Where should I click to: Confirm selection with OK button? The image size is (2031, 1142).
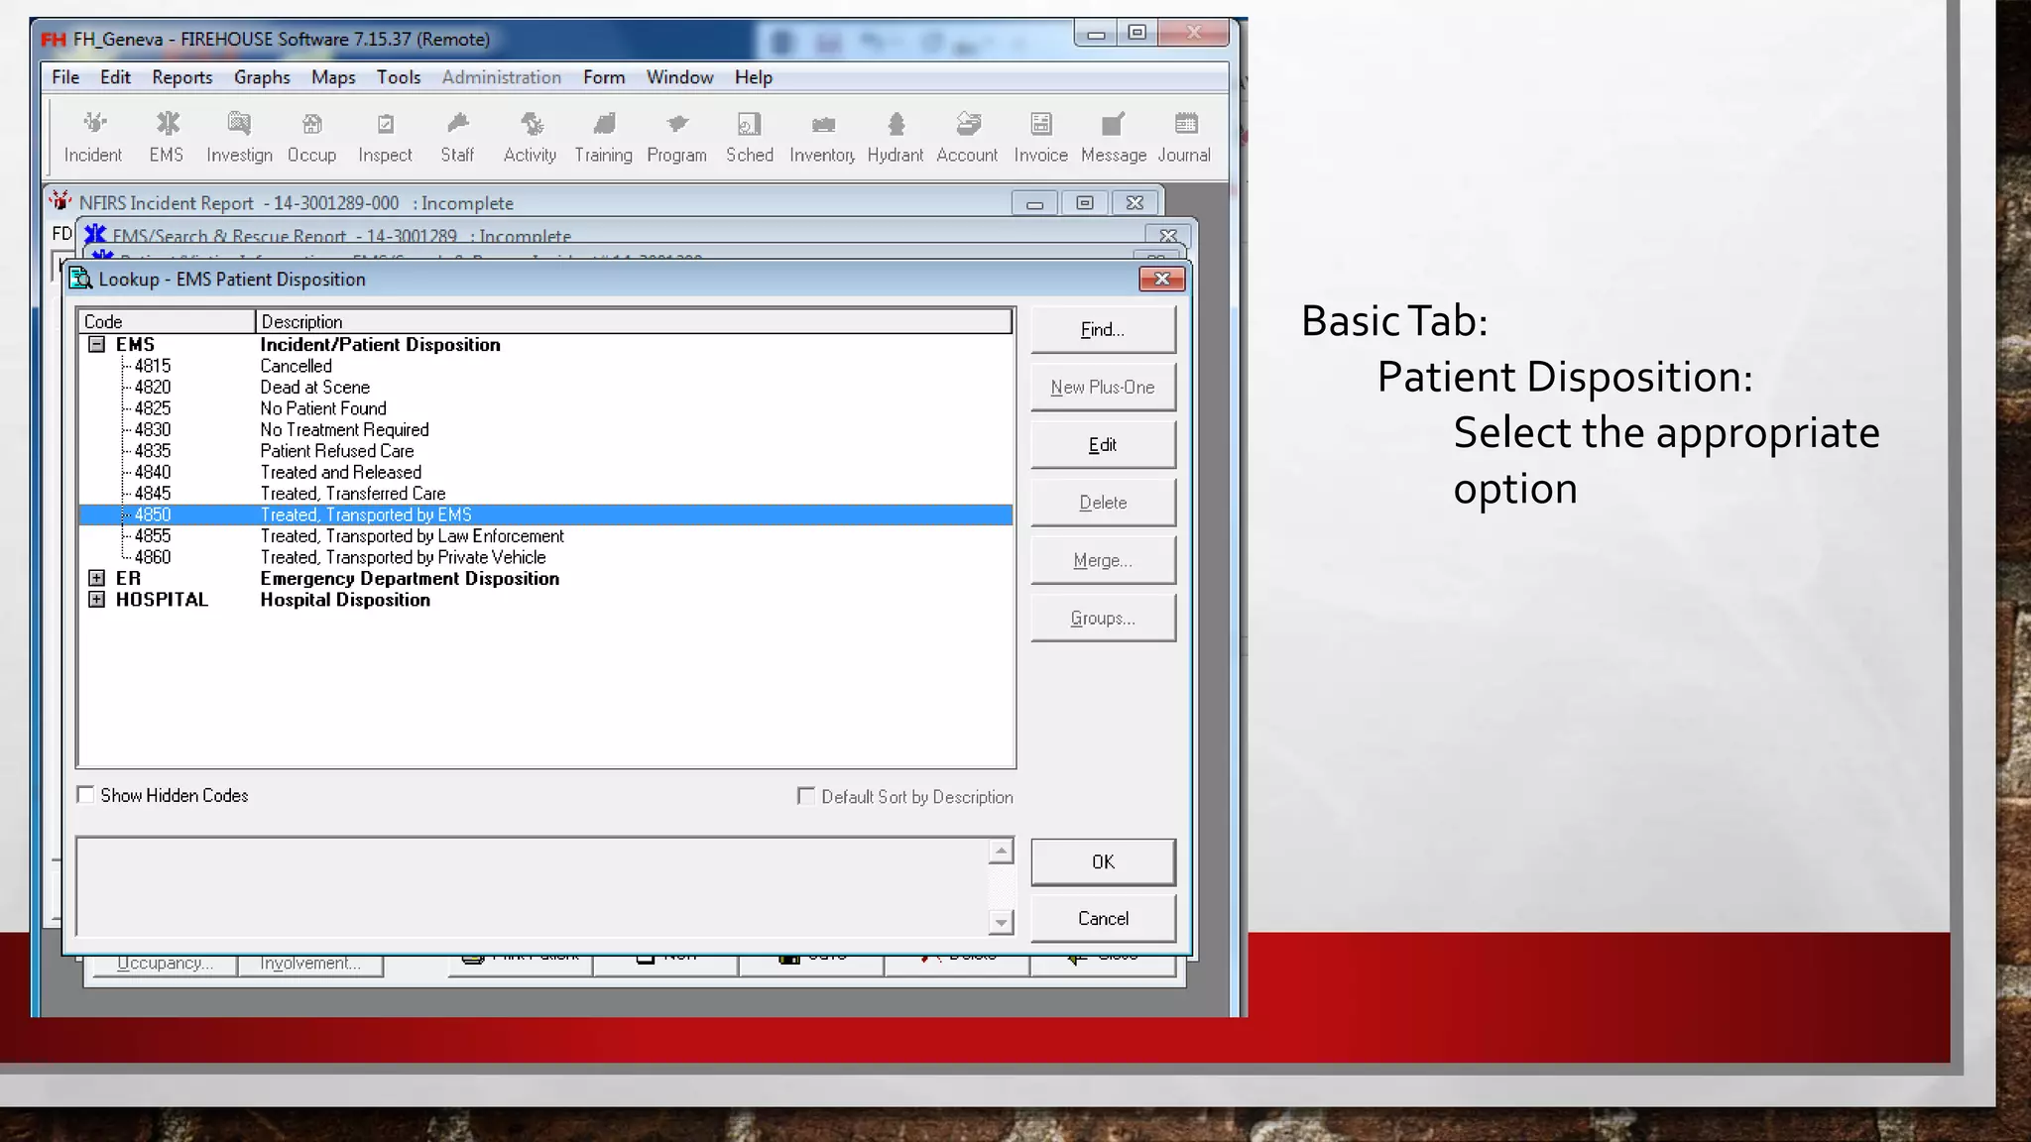coord(1103,861)
